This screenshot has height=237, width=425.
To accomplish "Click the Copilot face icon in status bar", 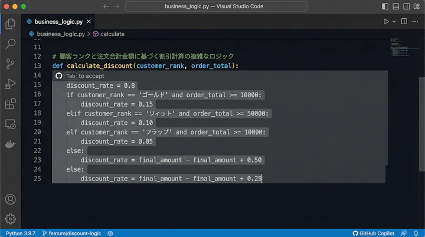I will pyautogui.click(x=110, y=233).
